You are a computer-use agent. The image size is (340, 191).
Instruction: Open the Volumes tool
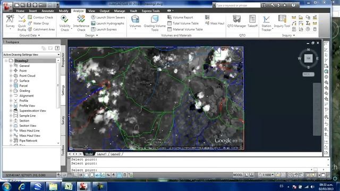pos(135,22)
